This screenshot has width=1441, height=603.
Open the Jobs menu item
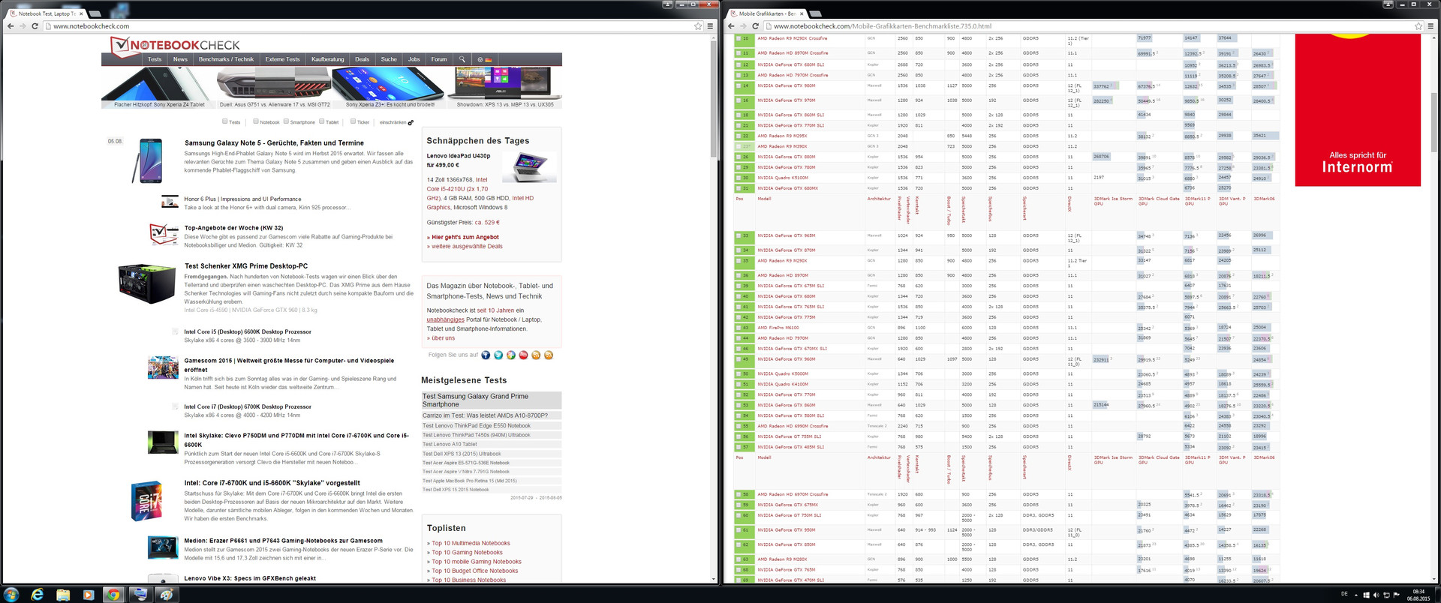pos(414,59)
